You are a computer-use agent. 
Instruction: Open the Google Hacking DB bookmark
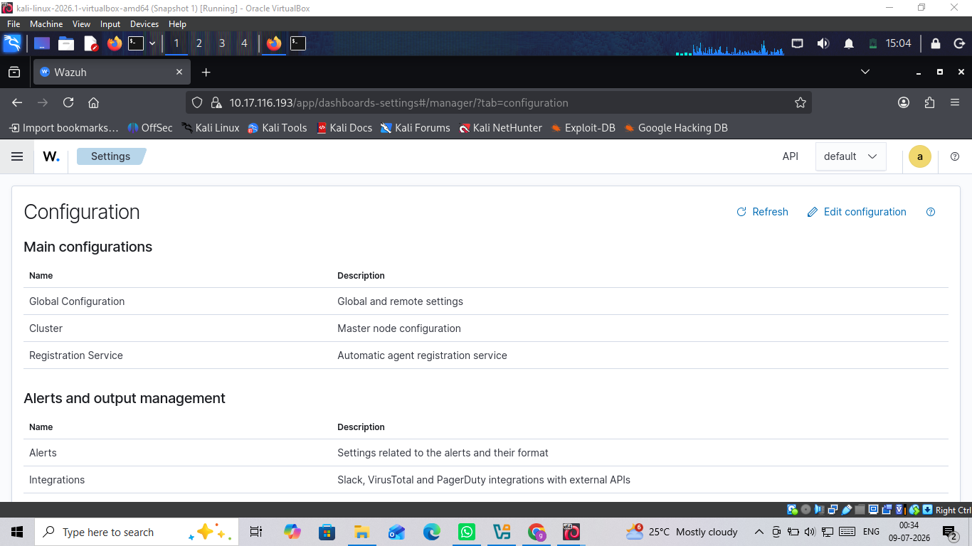pos(676,128)
